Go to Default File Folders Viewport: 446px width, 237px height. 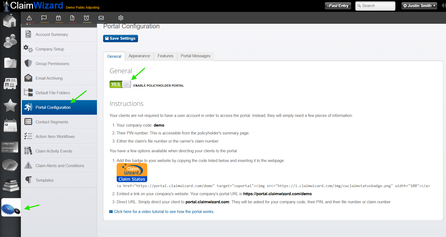[59, 93]
